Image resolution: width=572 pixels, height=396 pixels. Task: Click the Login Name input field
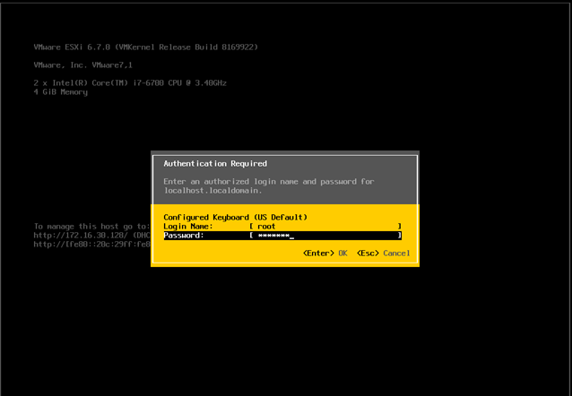[x=325, y=227]
